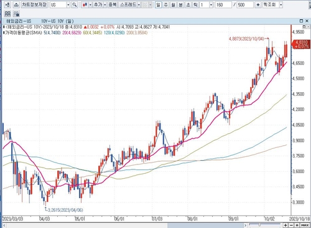Click the 2023/10/18 date axis label

300,219
